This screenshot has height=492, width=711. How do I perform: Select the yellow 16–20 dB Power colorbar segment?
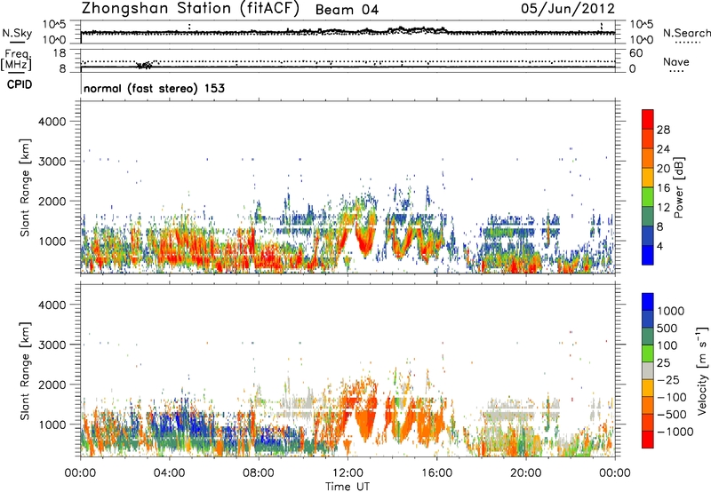[648, 178]
